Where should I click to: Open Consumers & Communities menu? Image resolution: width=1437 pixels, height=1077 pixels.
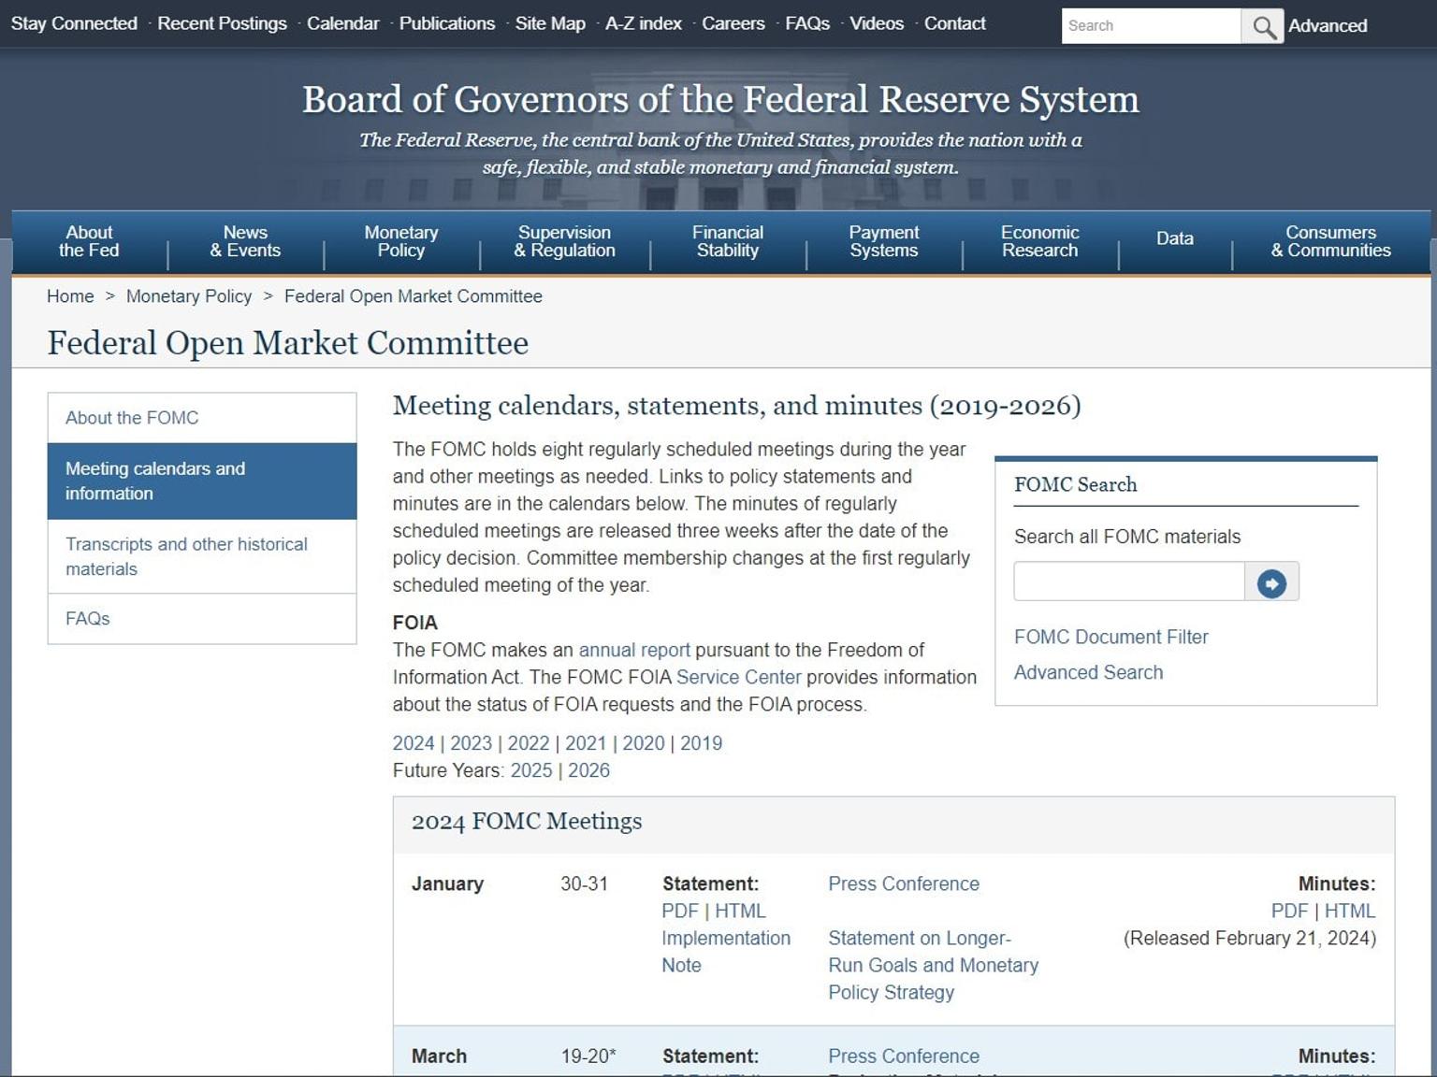(x=1330, y=241)
